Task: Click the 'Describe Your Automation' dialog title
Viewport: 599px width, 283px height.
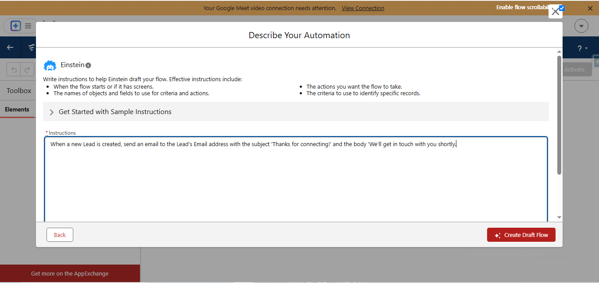Action: click(x=299, y=35)
